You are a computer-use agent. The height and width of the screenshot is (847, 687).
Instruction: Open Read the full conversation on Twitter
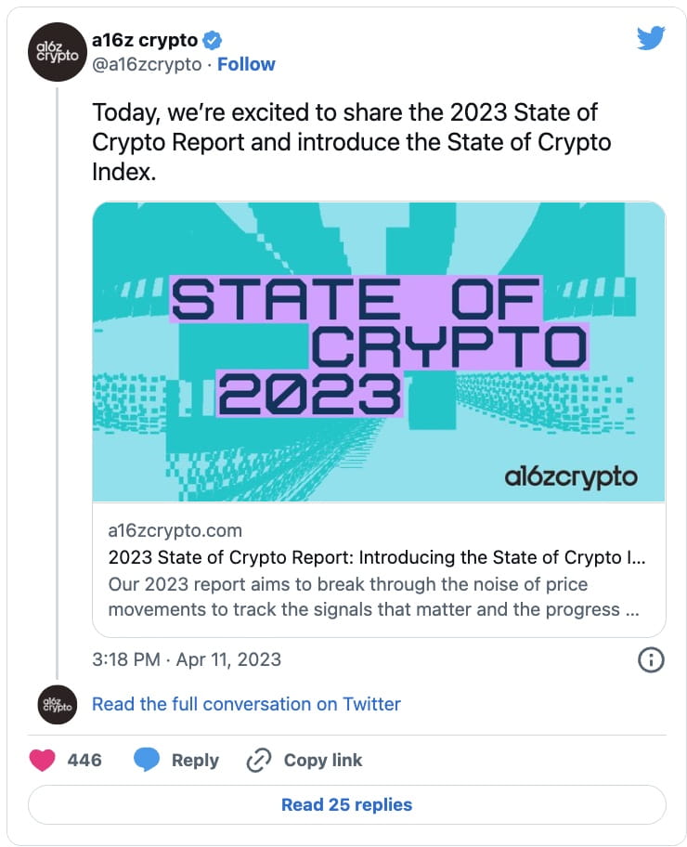click(x=245, y=704)
